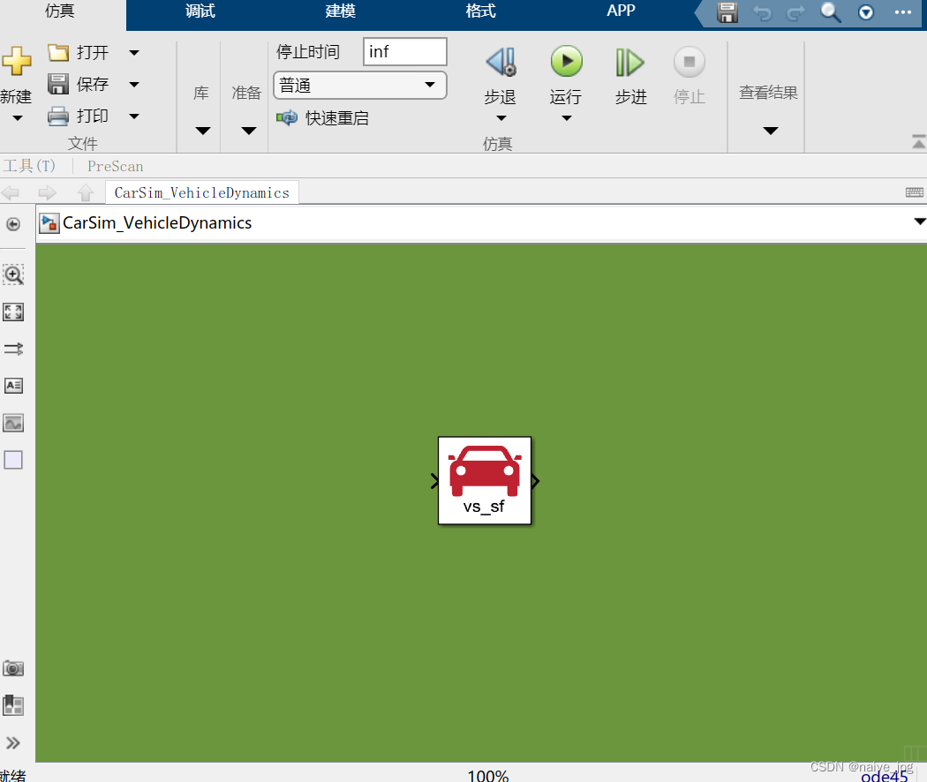Switch to the 调试 tab

click(200, 11)
